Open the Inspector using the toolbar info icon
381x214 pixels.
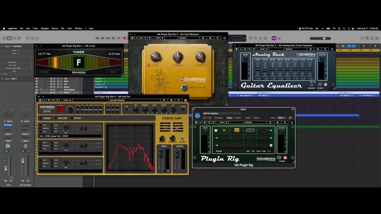9,38
